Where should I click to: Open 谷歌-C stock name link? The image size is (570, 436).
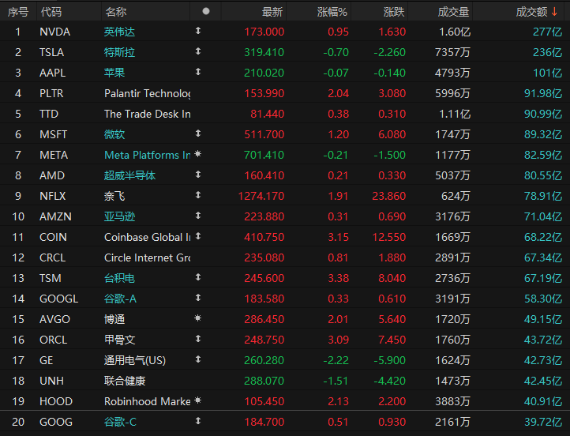(120, 423)
